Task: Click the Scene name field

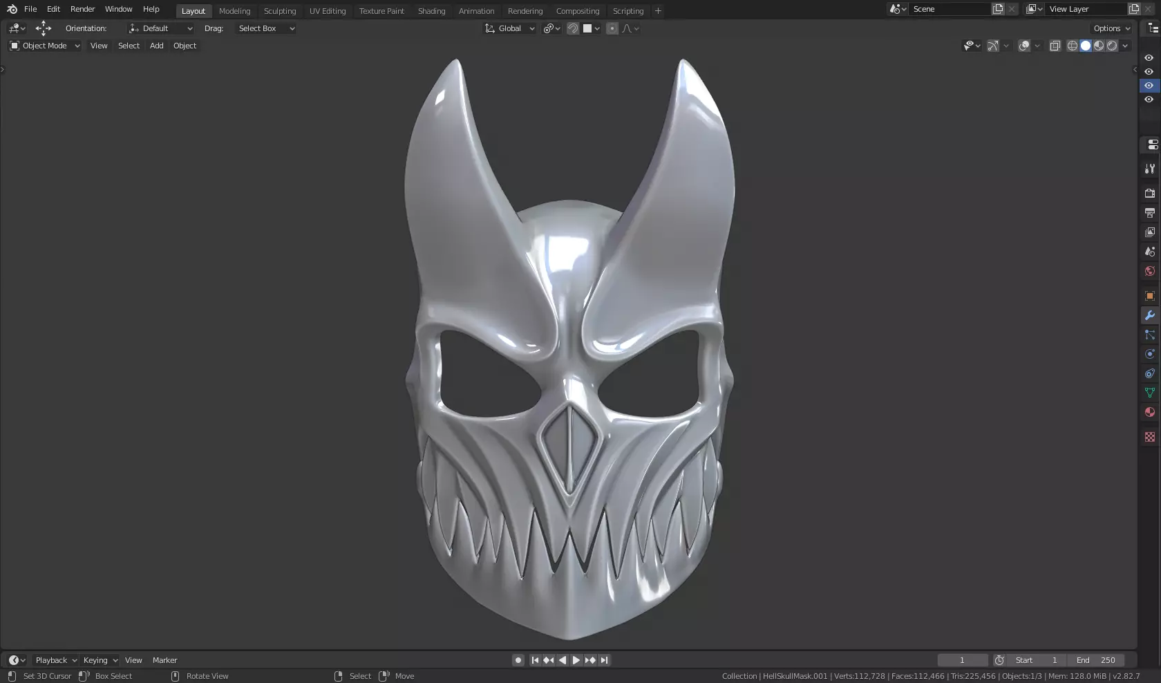Action: [x=950, y=9]
